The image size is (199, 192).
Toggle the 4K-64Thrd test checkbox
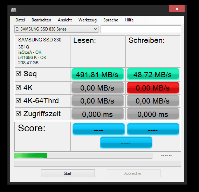pyautogui.click(x=19, y=101)
